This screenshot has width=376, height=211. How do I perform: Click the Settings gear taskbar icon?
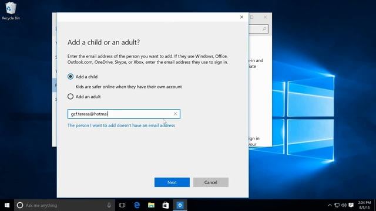180,205
